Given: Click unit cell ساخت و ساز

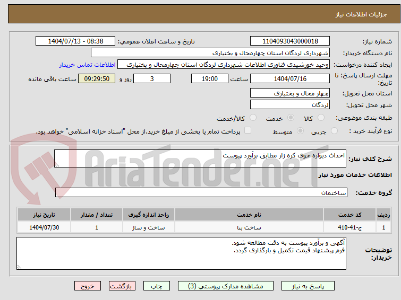Looking at the screenshot, I should click(x=149, y=227).
